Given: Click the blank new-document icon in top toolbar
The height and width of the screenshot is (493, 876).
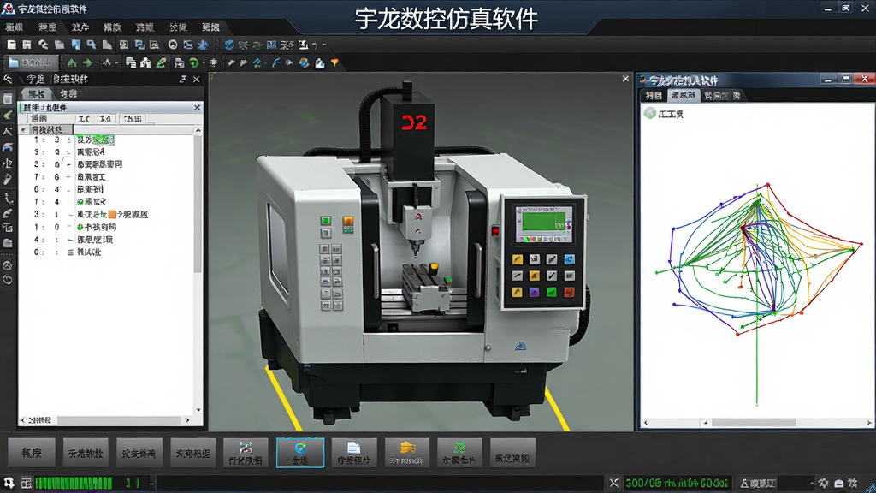Looking at the screenshot, I should (11, 45).
